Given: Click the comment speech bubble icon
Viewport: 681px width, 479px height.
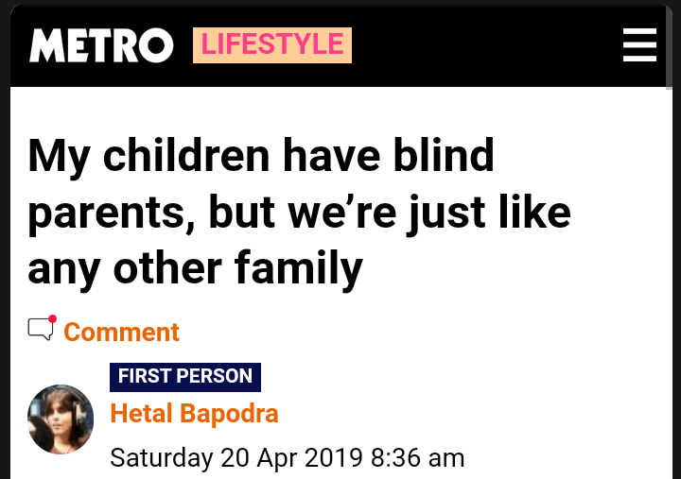Looking at the screenshot, I should click(41, 330).
